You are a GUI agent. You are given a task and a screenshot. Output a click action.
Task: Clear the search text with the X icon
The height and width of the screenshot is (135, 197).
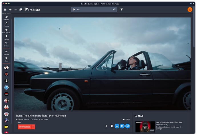click(x=74, y=9)
